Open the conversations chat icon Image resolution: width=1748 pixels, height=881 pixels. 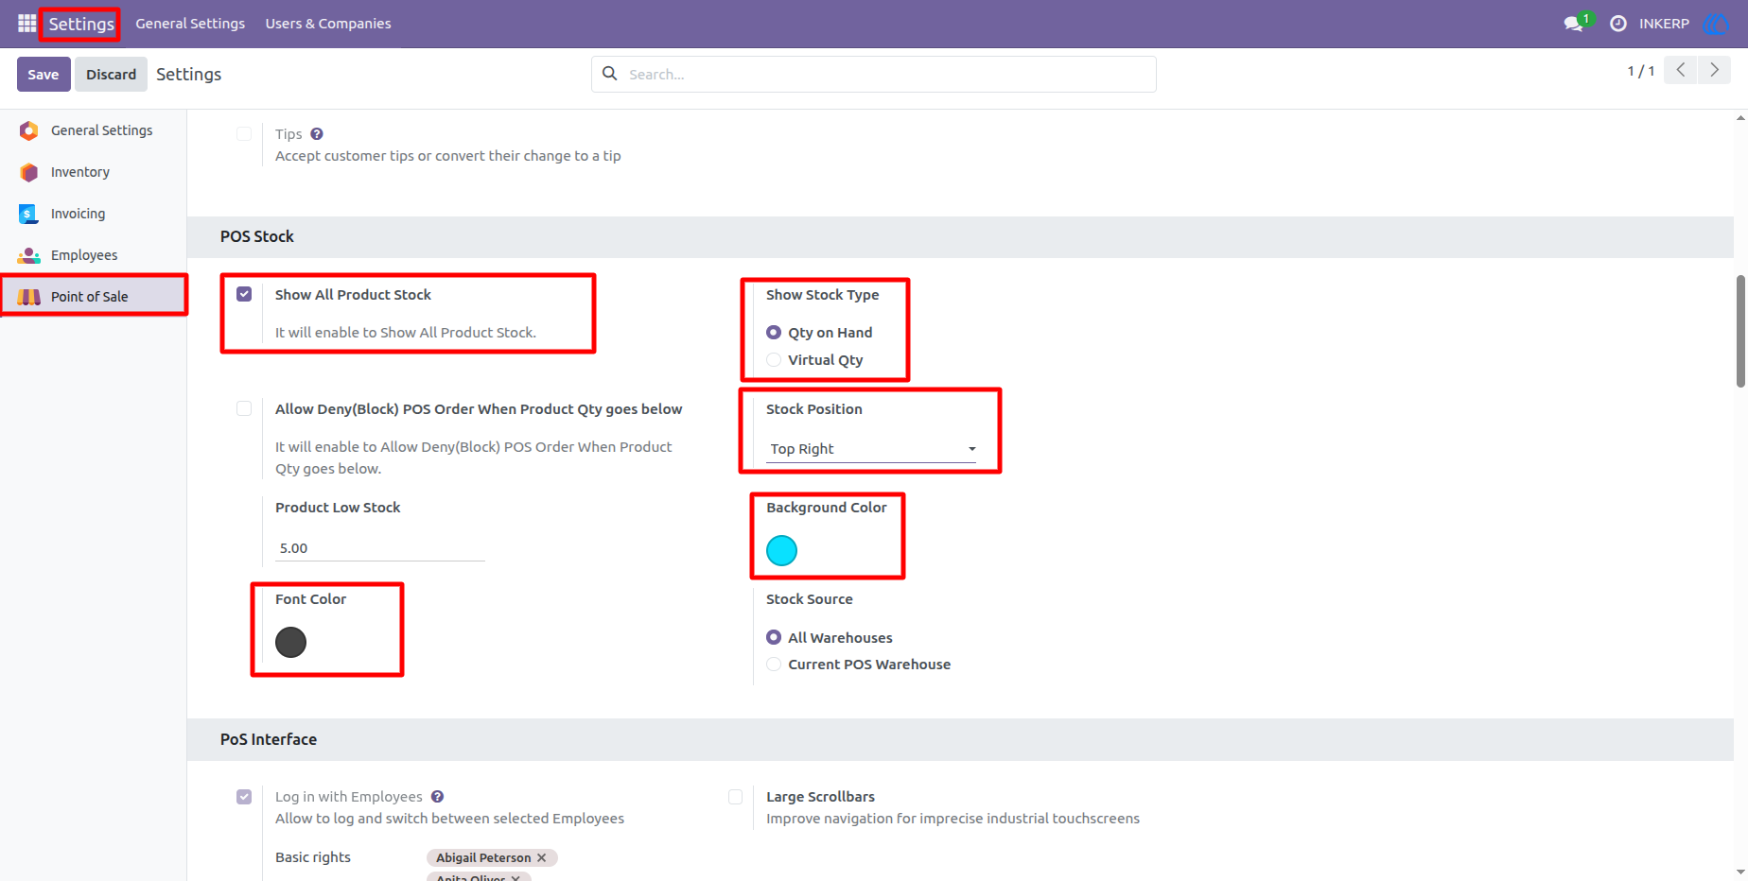1574,24
